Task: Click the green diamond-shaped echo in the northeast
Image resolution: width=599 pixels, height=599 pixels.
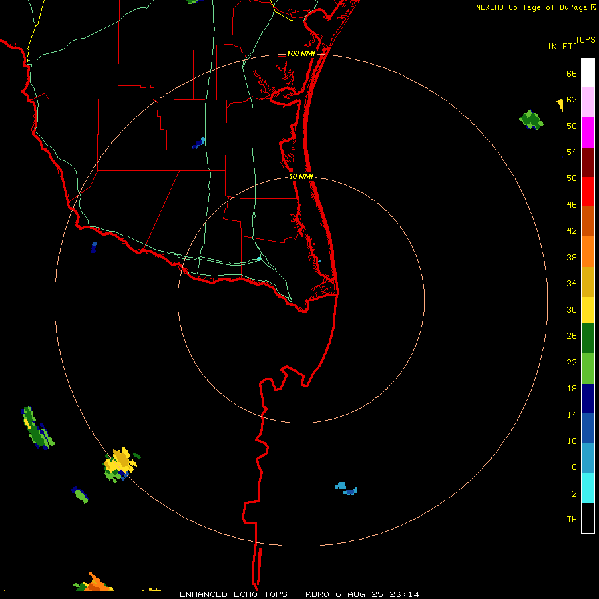Action: 532,120
